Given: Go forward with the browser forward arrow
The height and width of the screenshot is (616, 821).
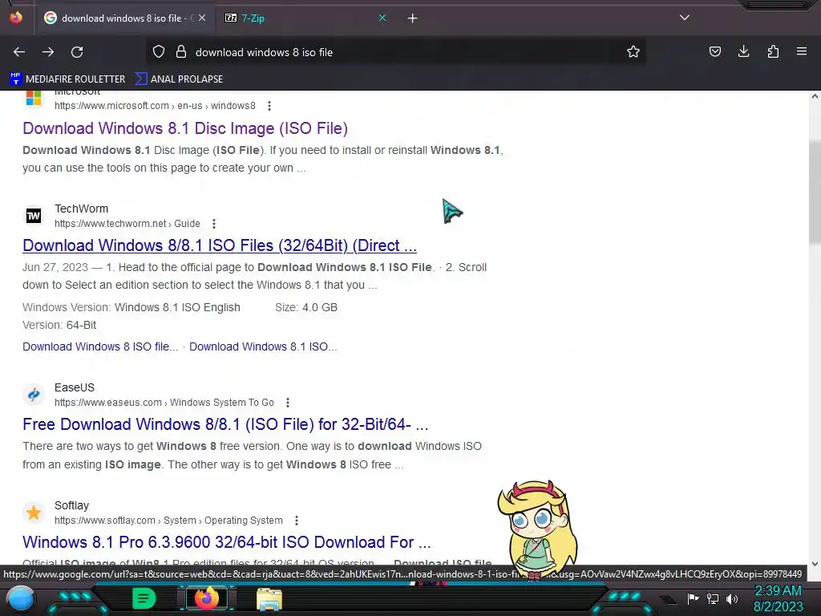Looking at the screenshot, I should click(48, 52).
